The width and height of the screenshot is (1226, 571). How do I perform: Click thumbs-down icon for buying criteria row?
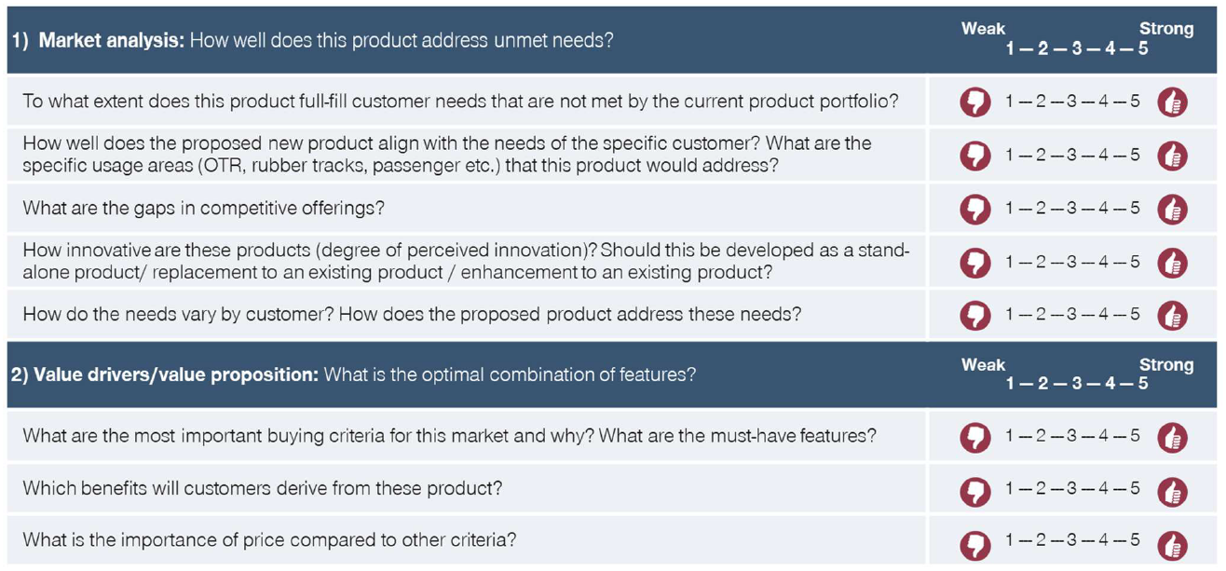(975, 437)
